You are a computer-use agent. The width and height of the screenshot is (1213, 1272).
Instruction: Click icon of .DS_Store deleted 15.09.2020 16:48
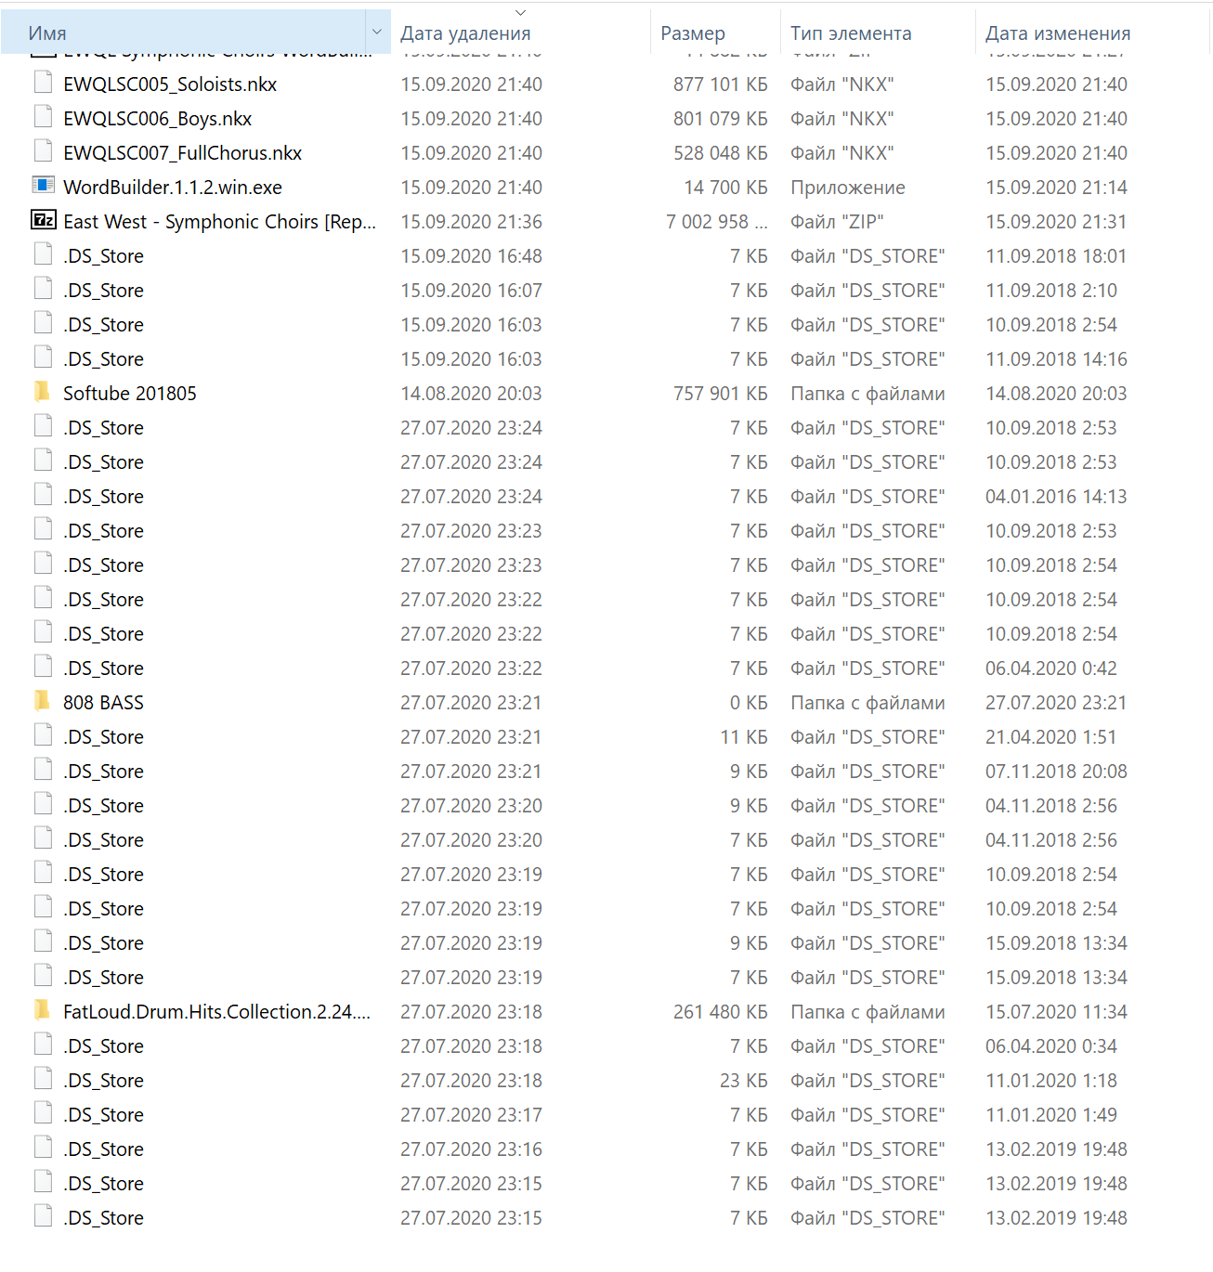point(43,255)
